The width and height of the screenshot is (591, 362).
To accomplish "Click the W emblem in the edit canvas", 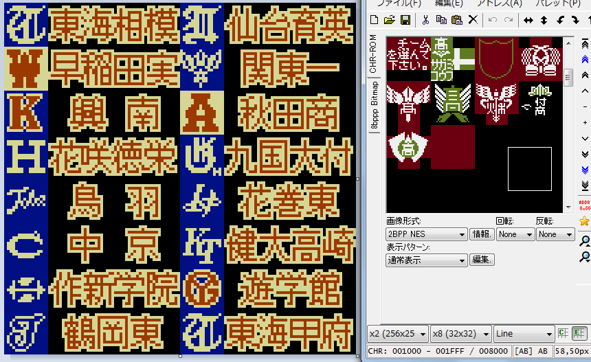I will pyautogui.click(x=25, y=69).
